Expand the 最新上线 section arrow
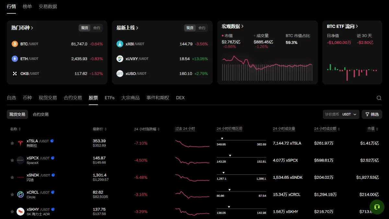389x219 pixels. pos(137,28)
